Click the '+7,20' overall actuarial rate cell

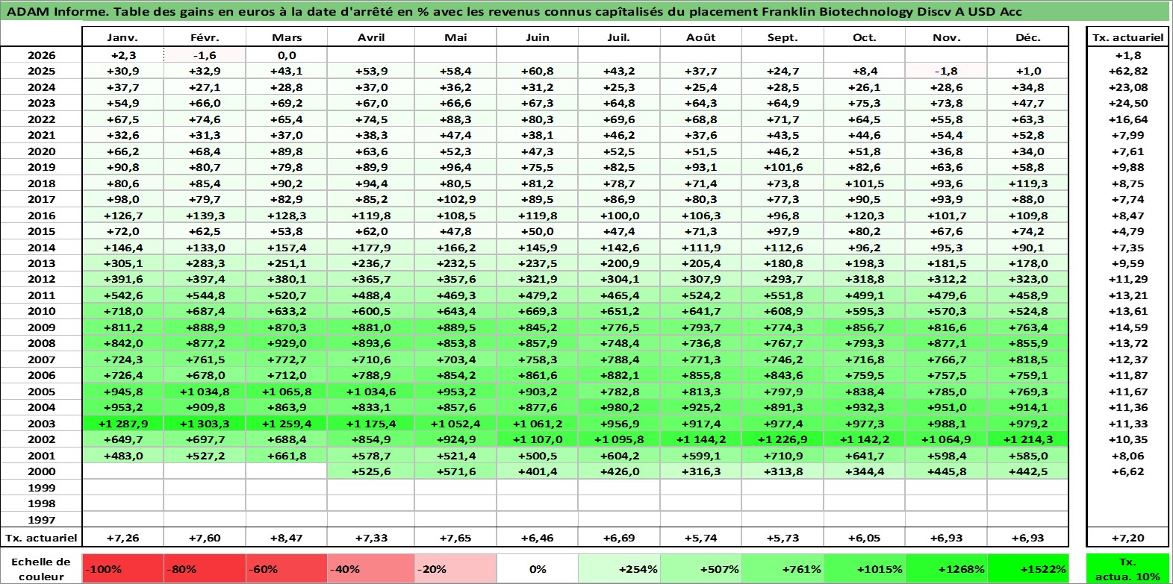click(1127, 538)
